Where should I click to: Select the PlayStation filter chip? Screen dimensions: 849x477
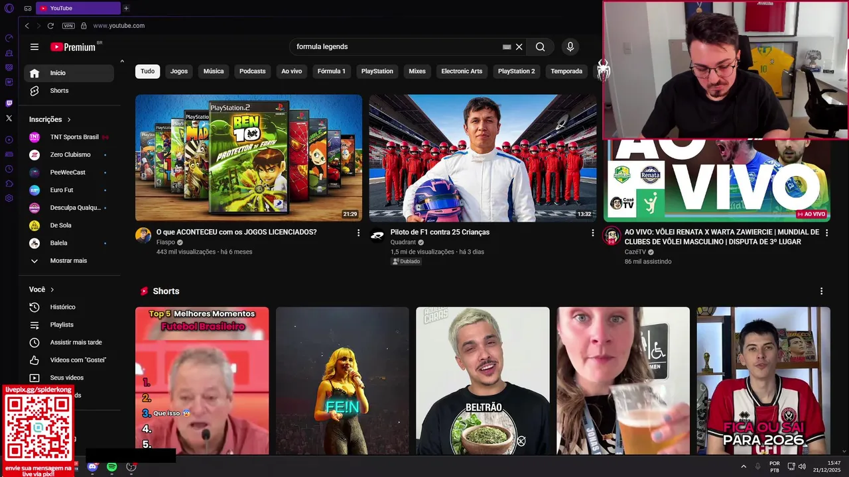coord(377,71)
